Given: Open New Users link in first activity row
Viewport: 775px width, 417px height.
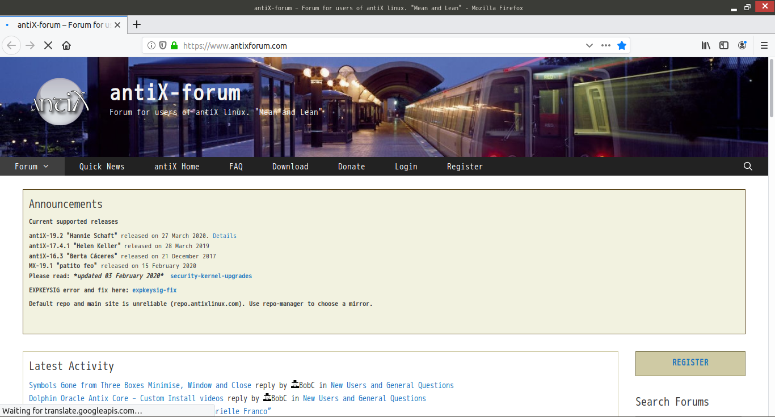Looking at the screenshot, I should click(x=392, y=385).
